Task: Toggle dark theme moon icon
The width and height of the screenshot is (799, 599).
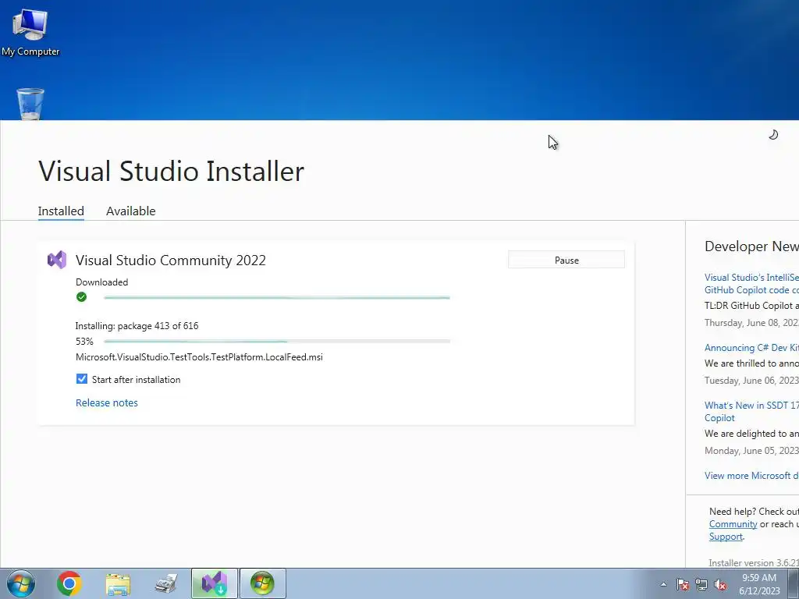Action: click(x=773, y=134)
